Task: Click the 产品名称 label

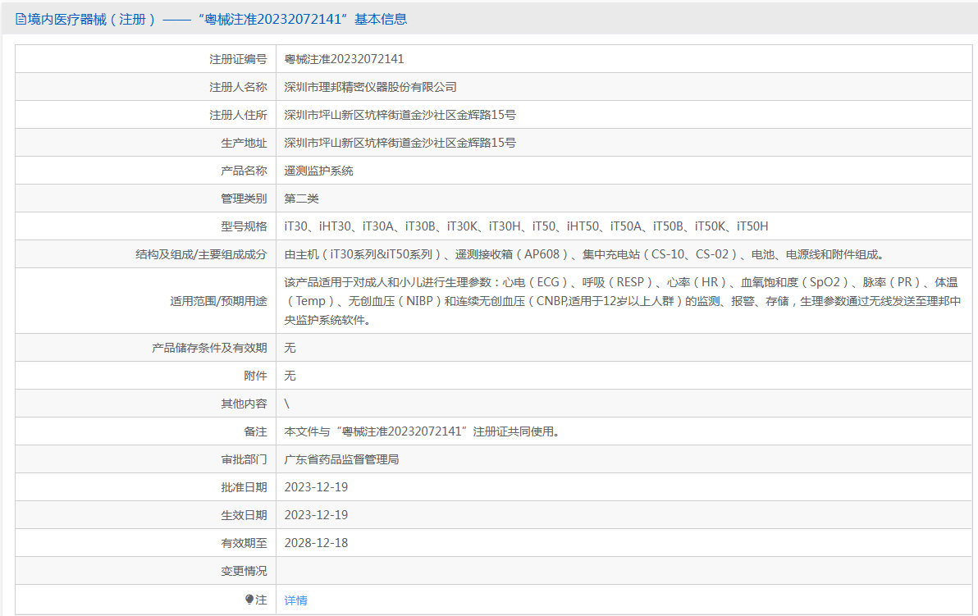Action: [x=243, y=171]
